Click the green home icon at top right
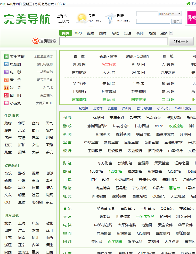 coord(188,4)
